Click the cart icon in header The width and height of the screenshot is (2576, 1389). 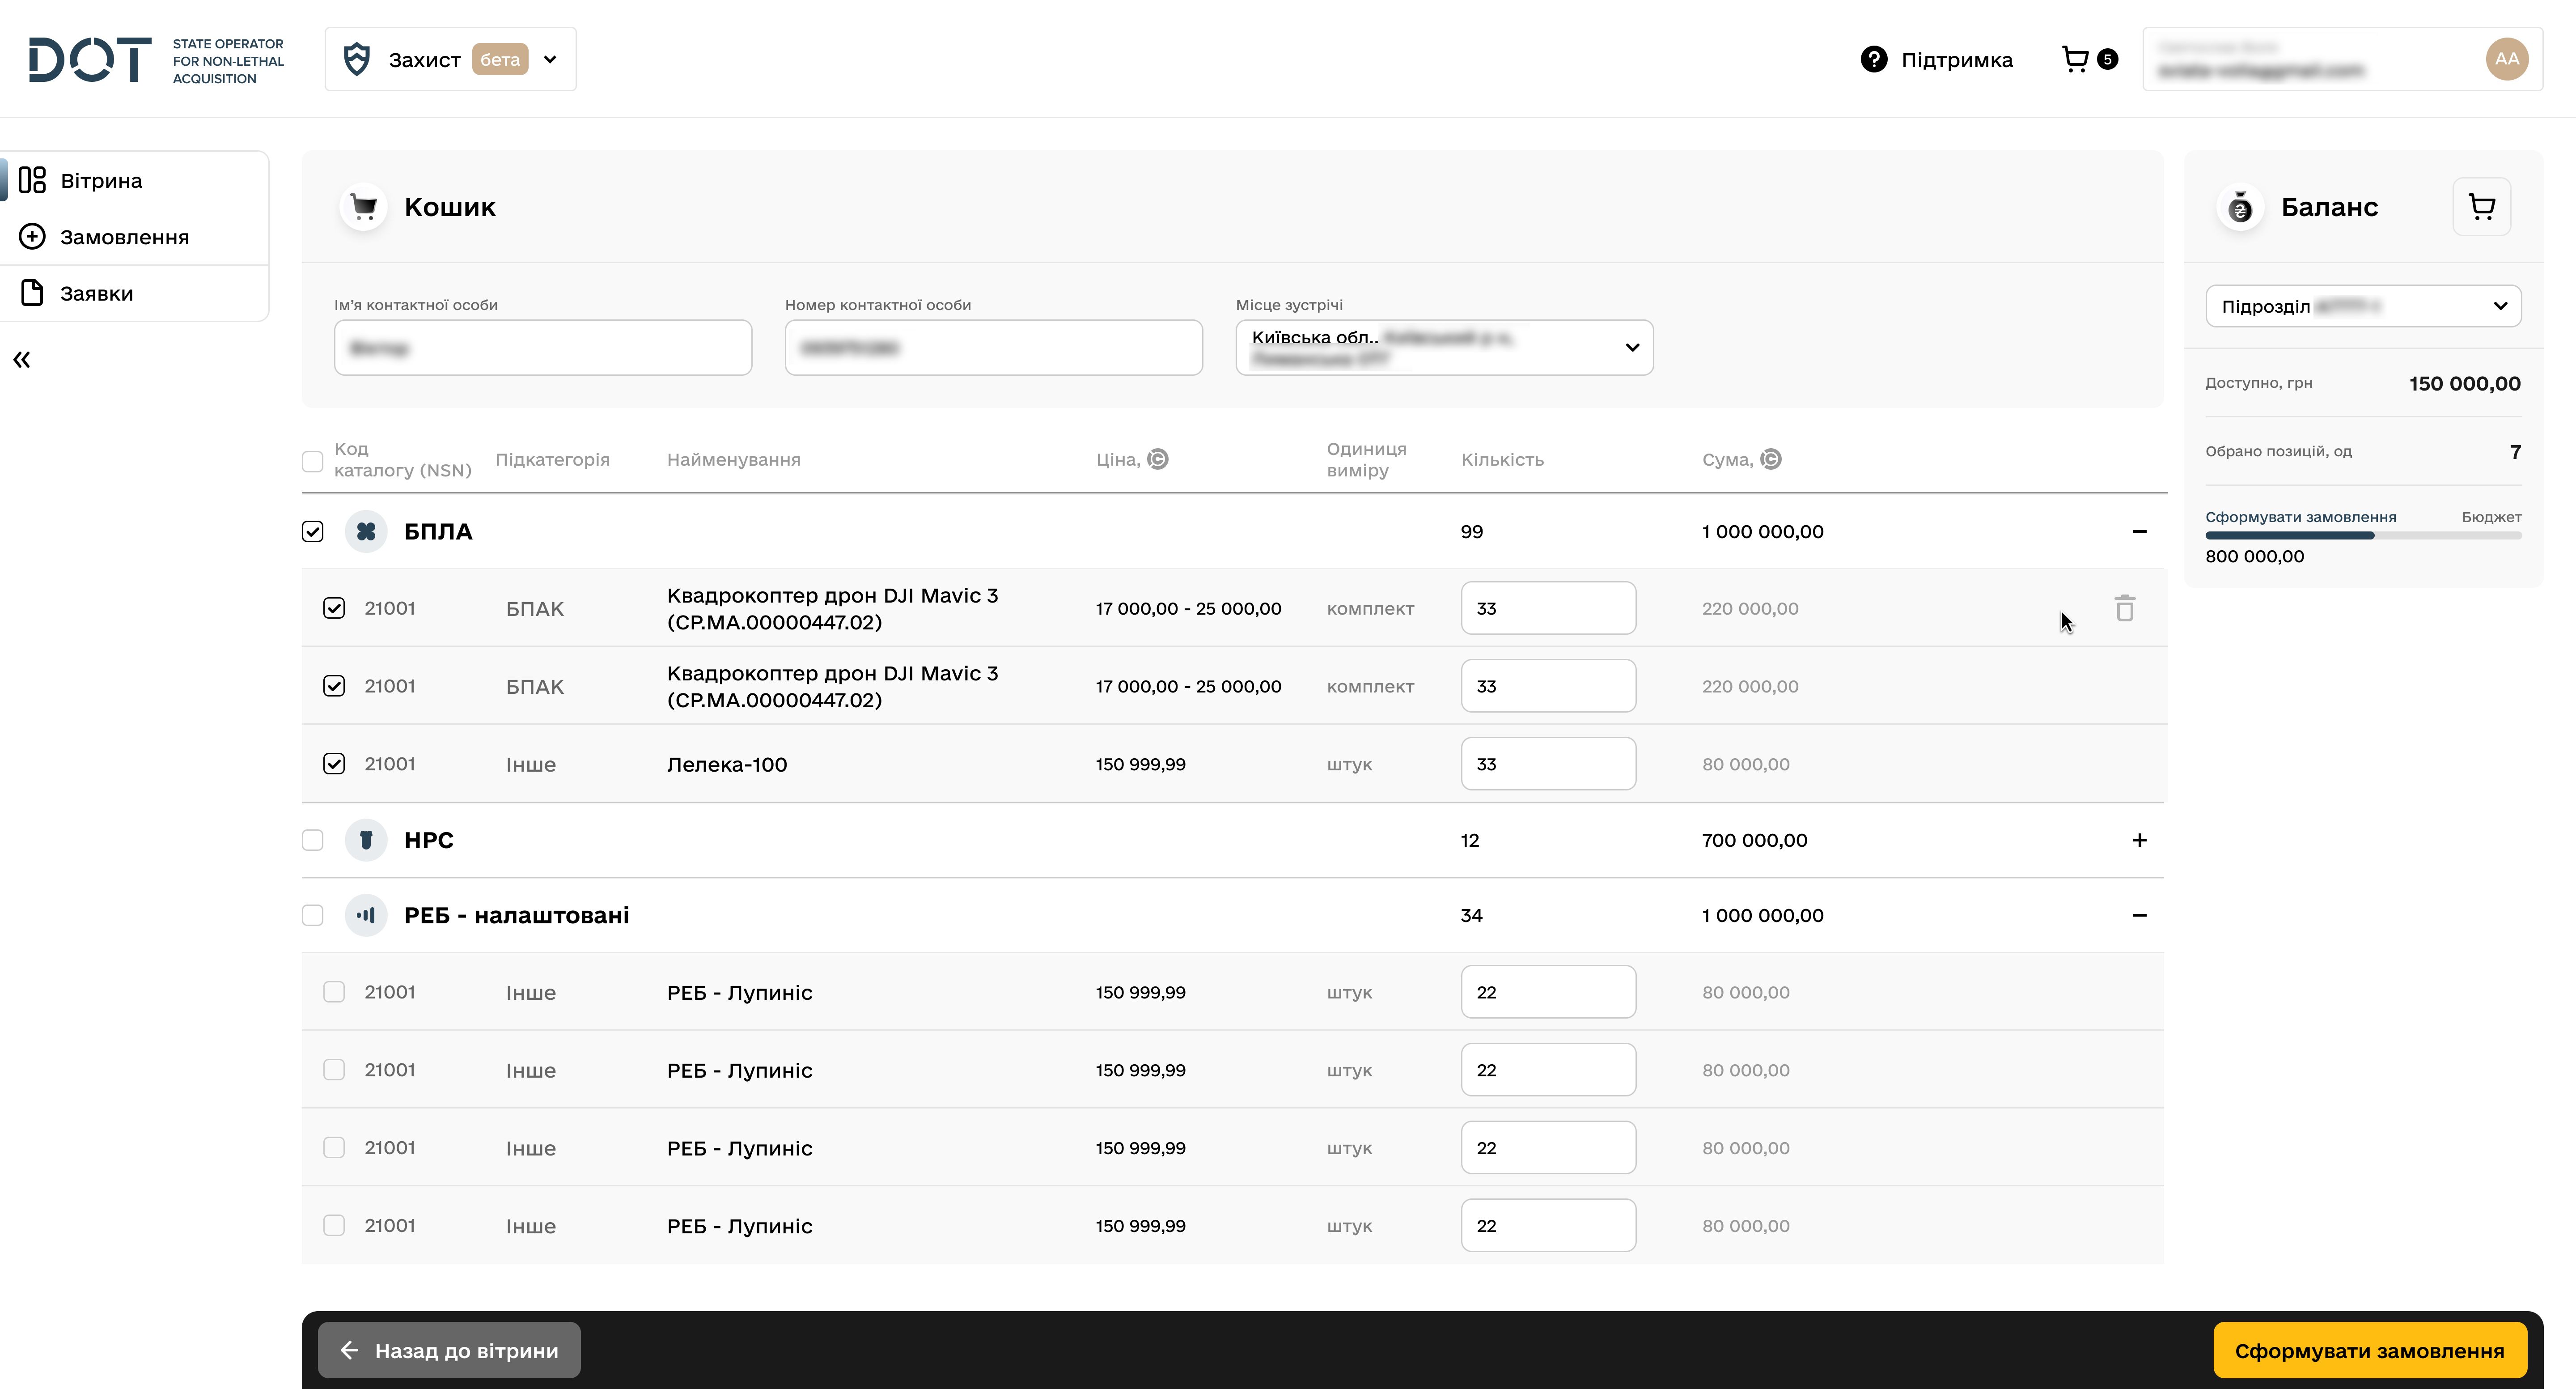pos(2076,59)
